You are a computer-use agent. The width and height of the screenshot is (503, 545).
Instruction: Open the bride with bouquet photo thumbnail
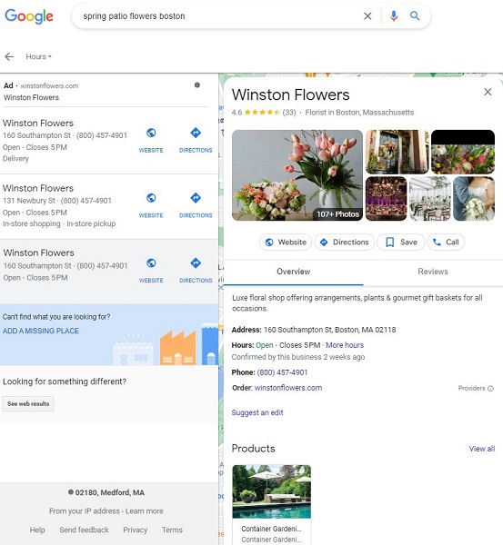coord(474,198)
